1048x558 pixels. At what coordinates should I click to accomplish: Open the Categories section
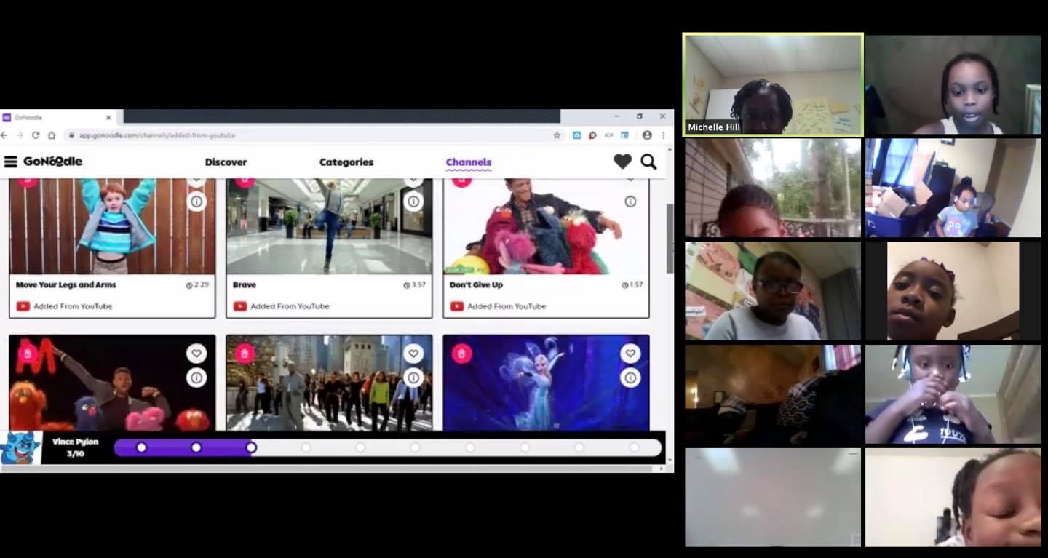click(x=346, y=162)
